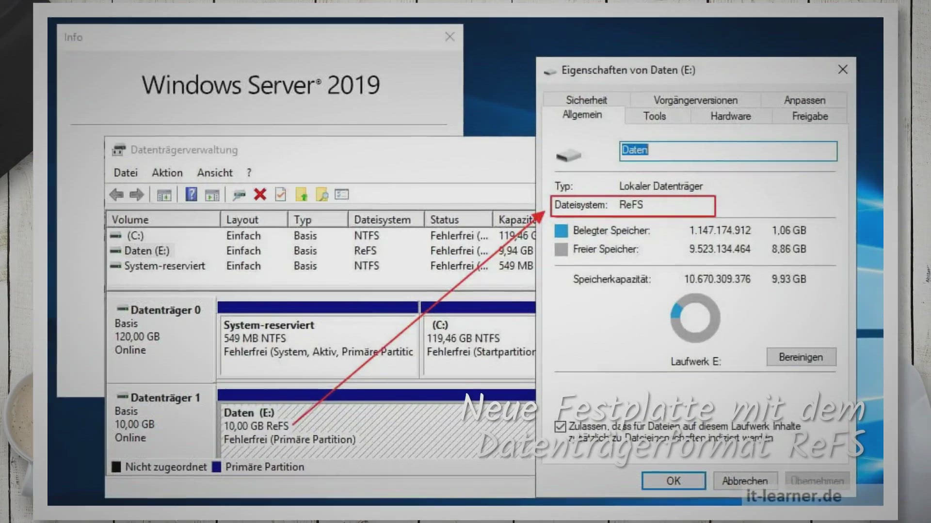
Task: Click the Dateisystem column header
Action: [382, 220]
